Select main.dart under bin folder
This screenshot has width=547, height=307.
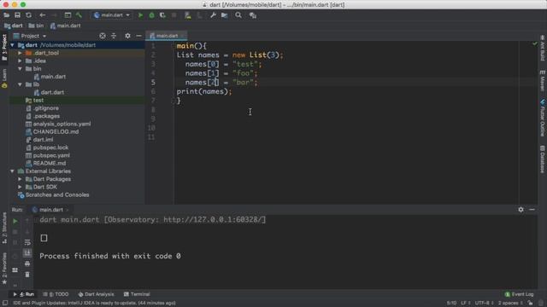tap(50, 77)
